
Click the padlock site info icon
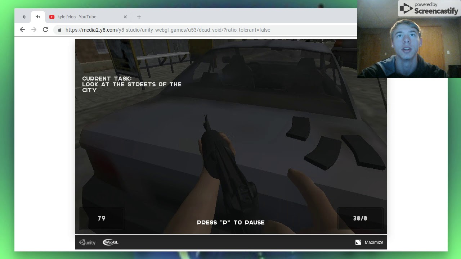click(x=60, y=30)
